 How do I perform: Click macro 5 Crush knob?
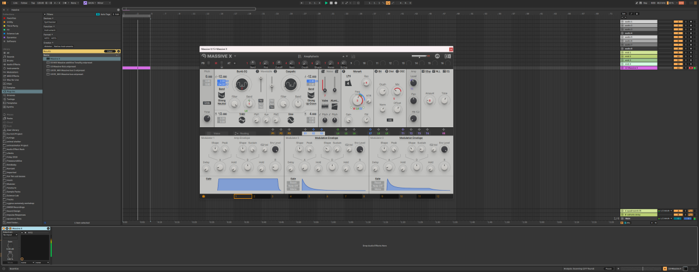tap(305, 62)
